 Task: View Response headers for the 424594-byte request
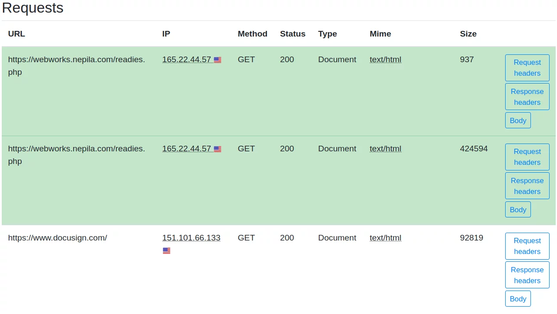pos(527,186)
